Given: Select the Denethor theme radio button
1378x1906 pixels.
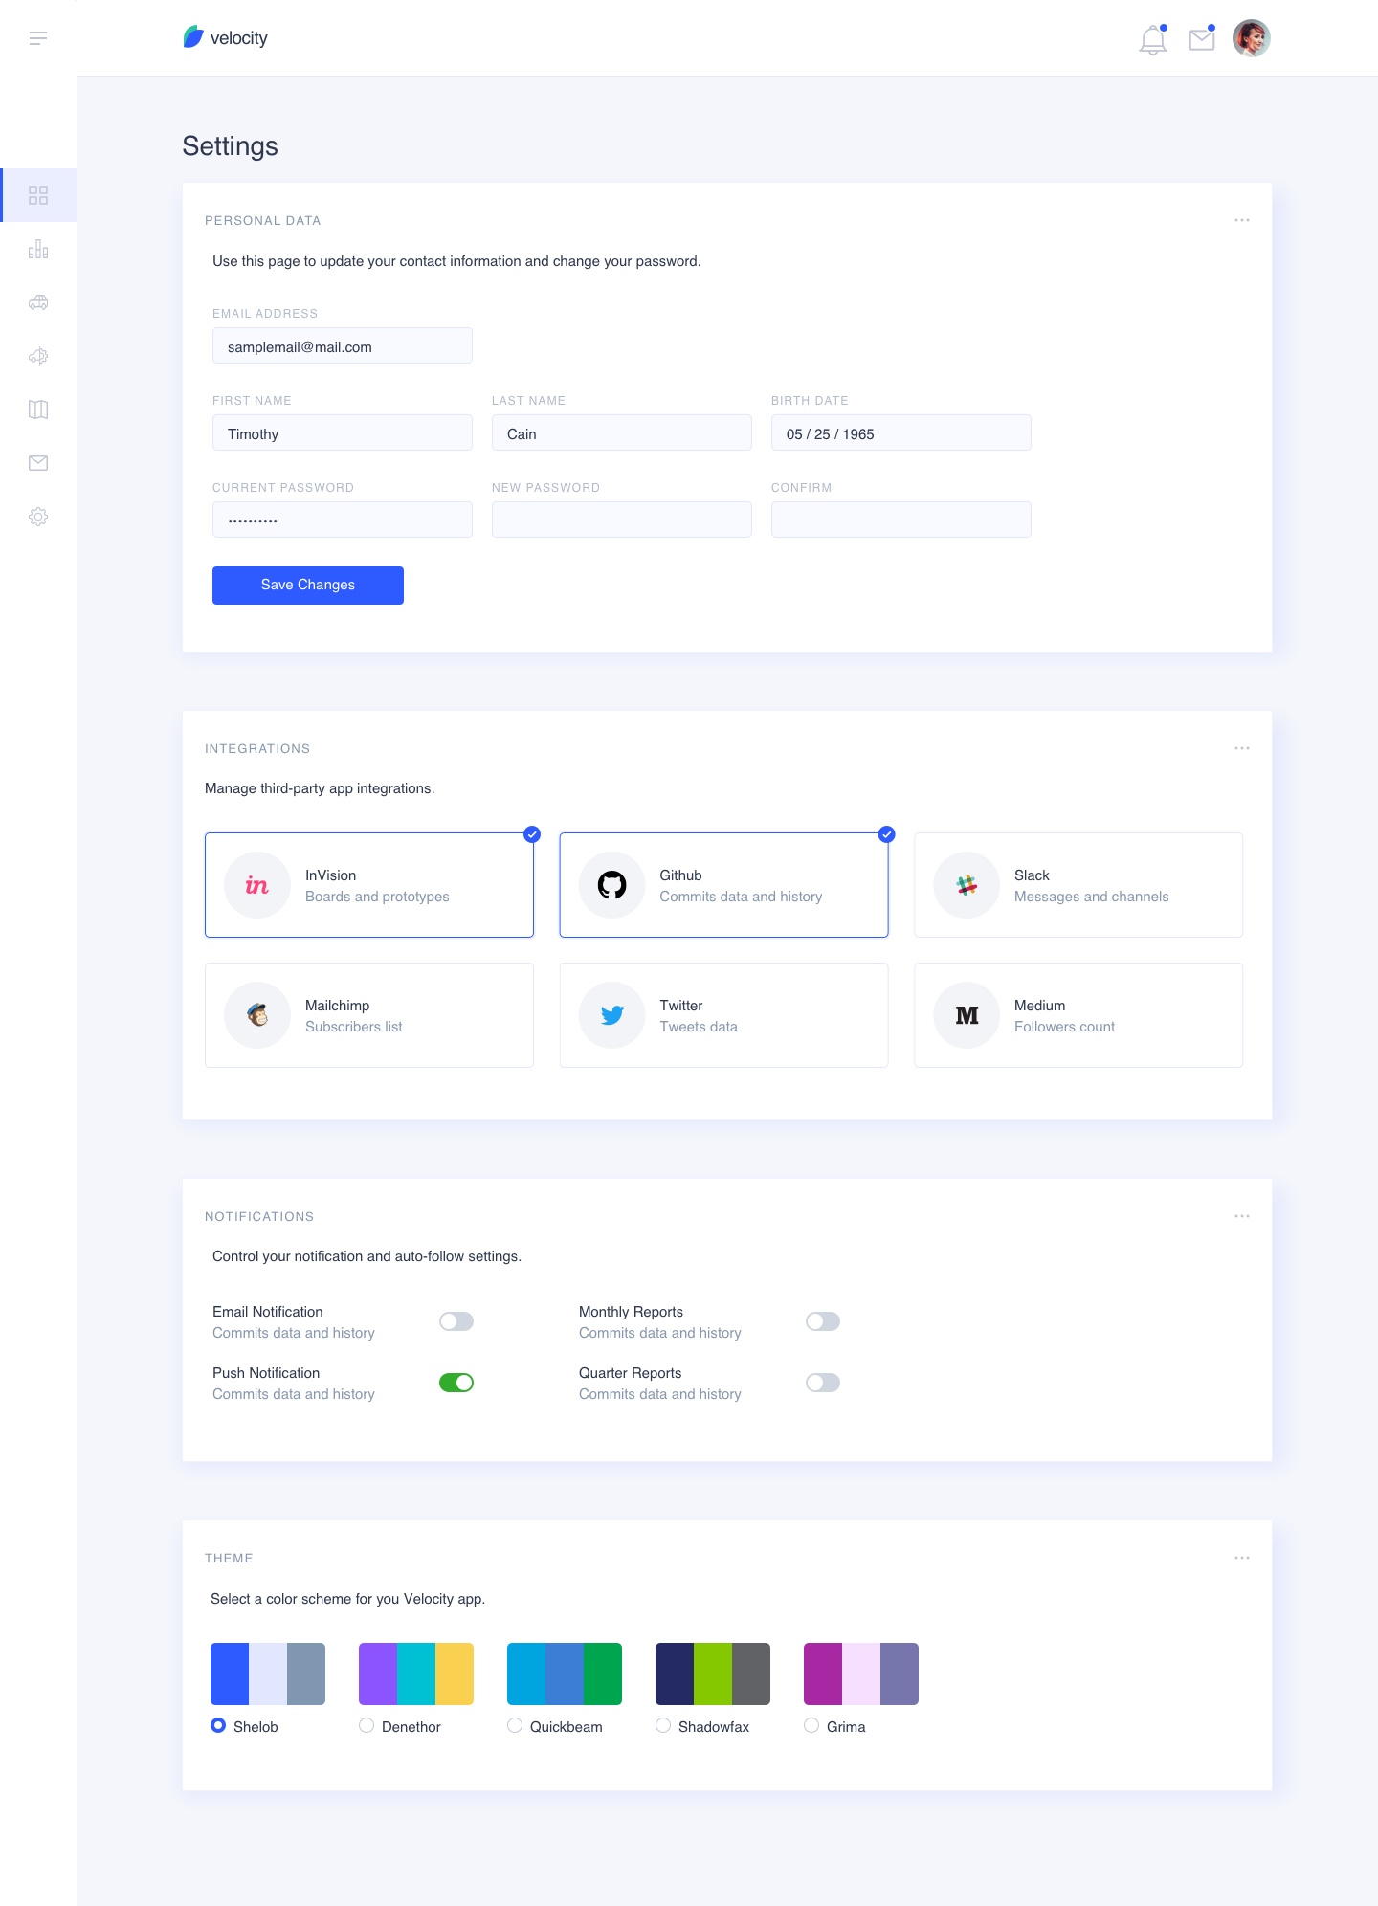Looking at the screenshot, I should [367, 1725].
